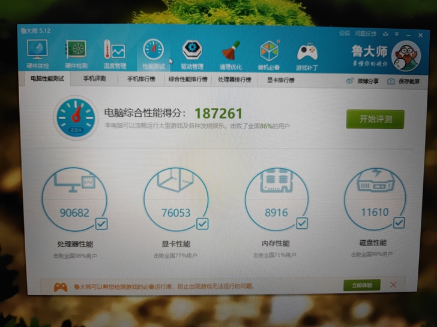The height and width of the screenshot is (327, 437).
Task: Close the 鲁大师 window
Action: coord(421,35)
